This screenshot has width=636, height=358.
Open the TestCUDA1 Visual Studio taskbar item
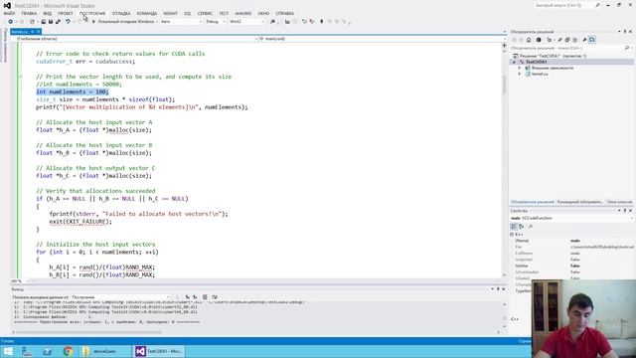[x=160, y=351]
